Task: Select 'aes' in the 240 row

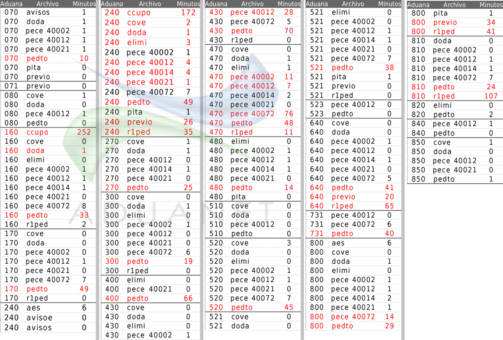Action: [33, 308]
